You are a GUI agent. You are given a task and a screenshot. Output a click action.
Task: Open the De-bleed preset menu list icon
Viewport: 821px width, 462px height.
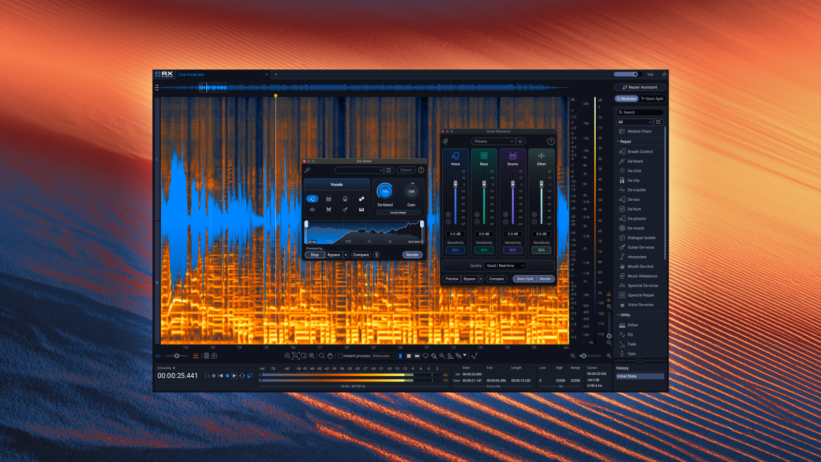388,170
